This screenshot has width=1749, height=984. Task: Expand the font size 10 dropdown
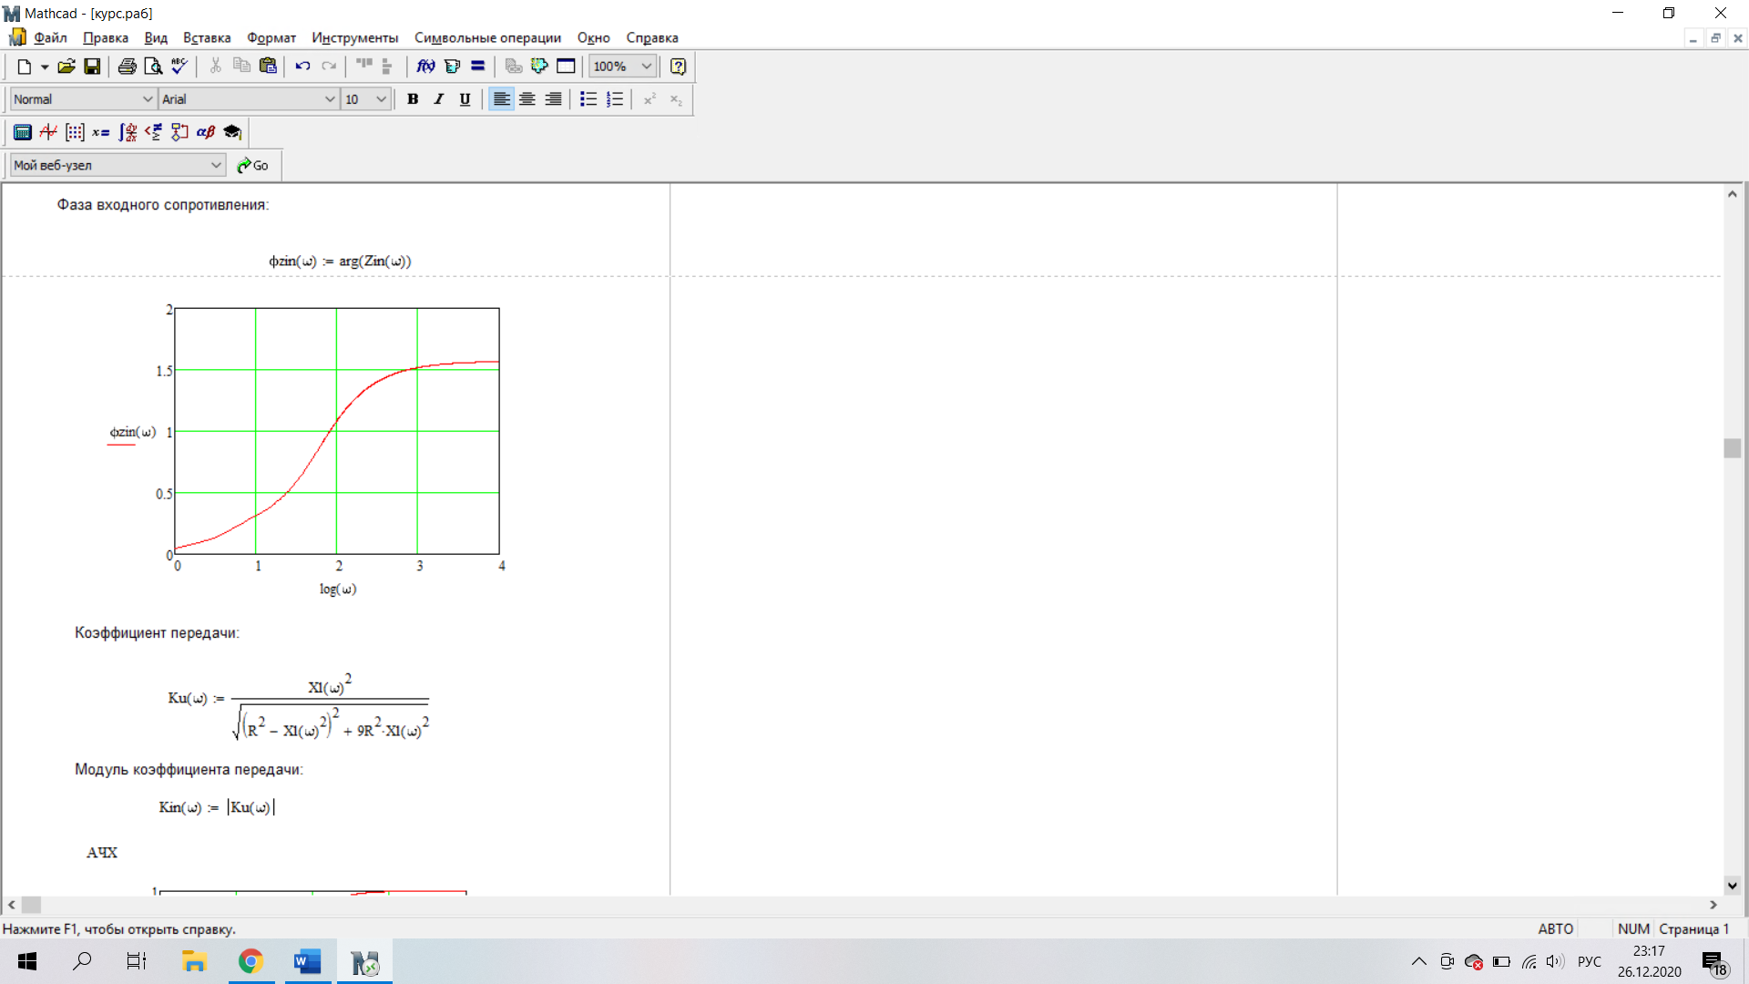point(381,99)
